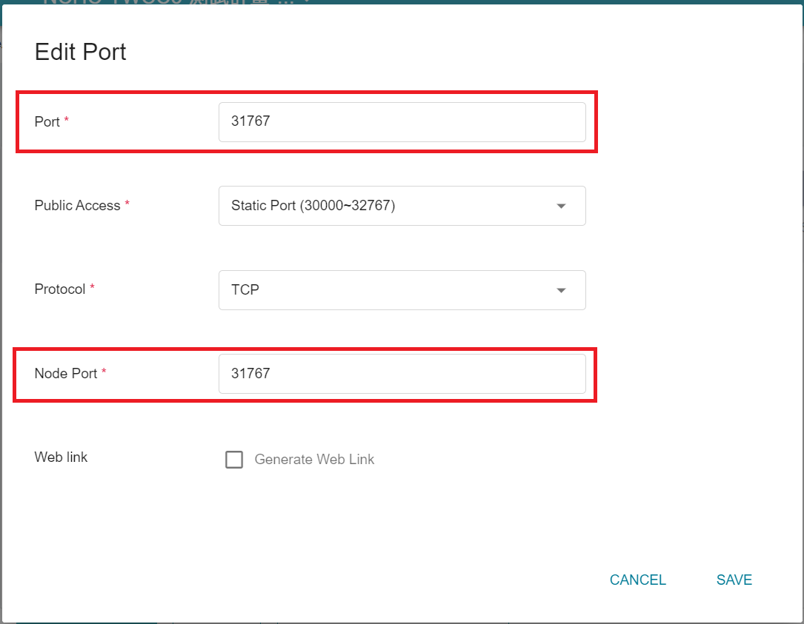Click the Edit Port dialog title
Screen dimensions: 804x624
(81, 53)
